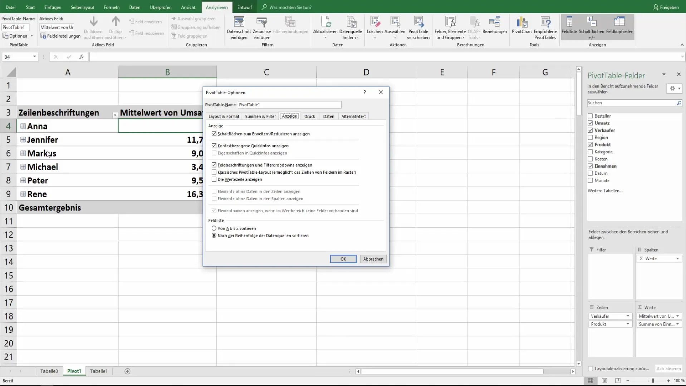Enable Die Wertezeile anzeigen checkbox
The height and width of the screenshot is (386, 686).
214,179
